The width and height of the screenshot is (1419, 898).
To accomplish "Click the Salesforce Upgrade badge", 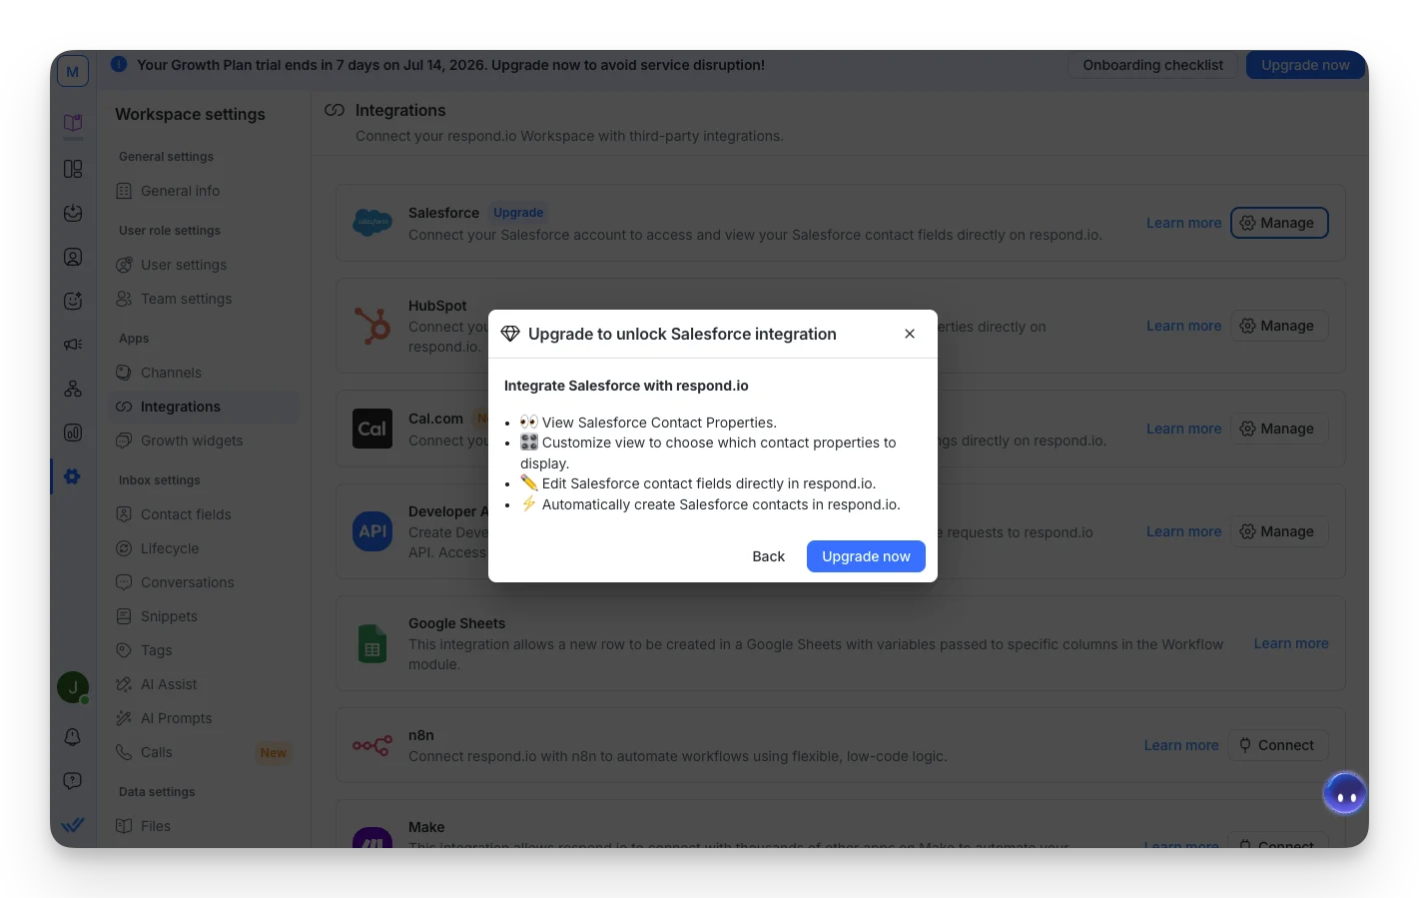I will coord(518,213).
